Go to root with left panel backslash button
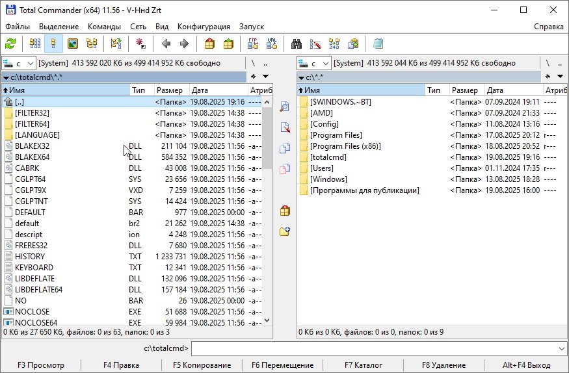This screenshot has height=373, width=569. [254, 64]
